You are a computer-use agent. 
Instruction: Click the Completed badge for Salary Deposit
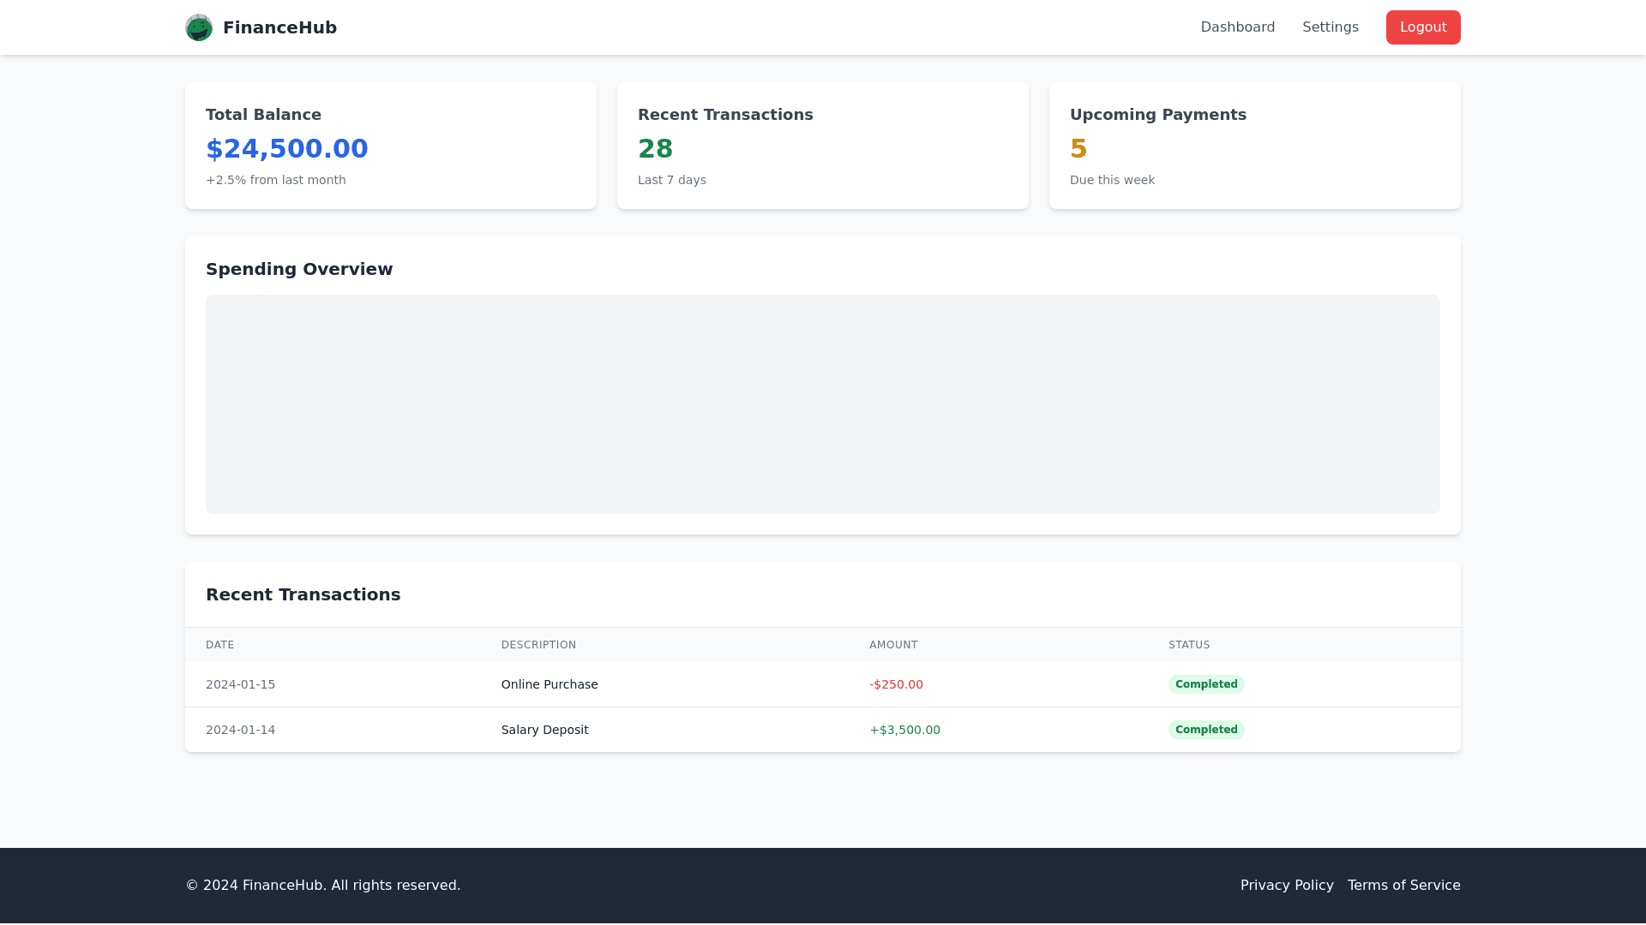1206,730
